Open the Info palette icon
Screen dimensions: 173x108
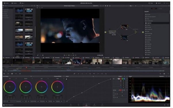(168, 74)
